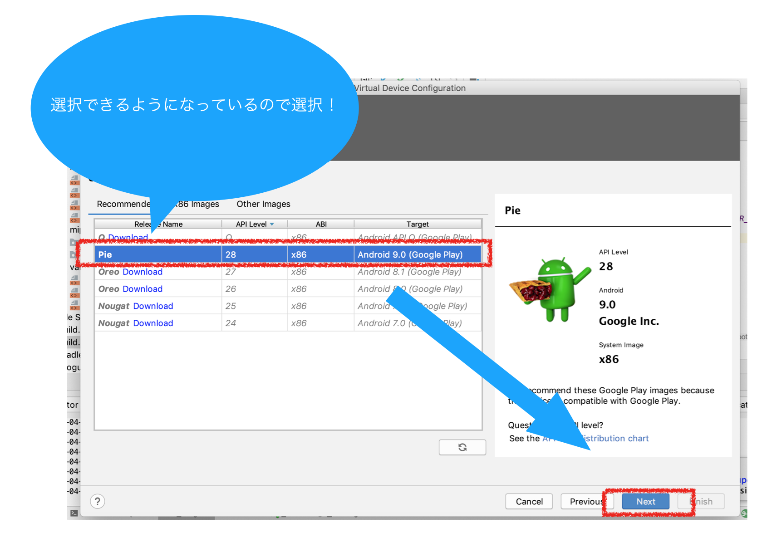
Task: Click the API level 26 cell
Action: [255, 289]
